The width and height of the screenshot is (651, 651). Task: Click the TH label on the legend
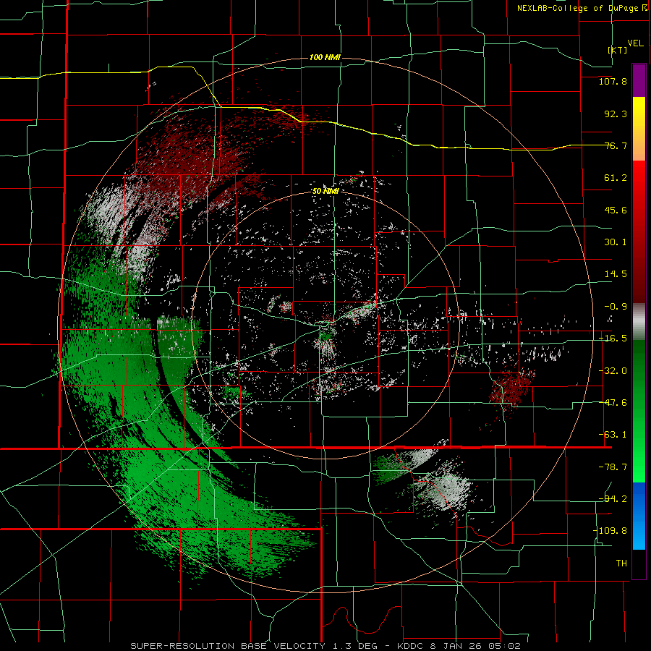[621, 563]
